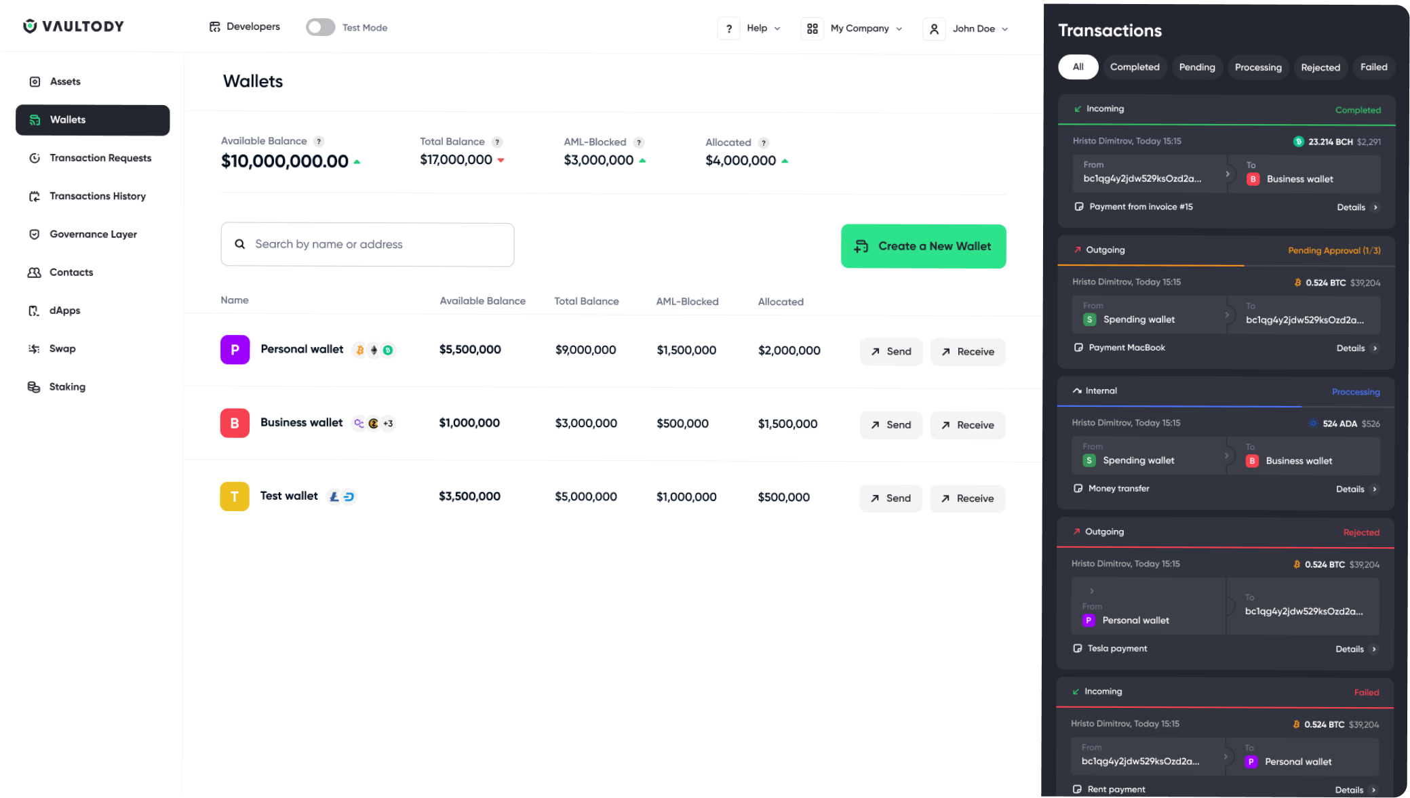
Task: Expand the Help dropdown
Action: [x=777, y=28]
